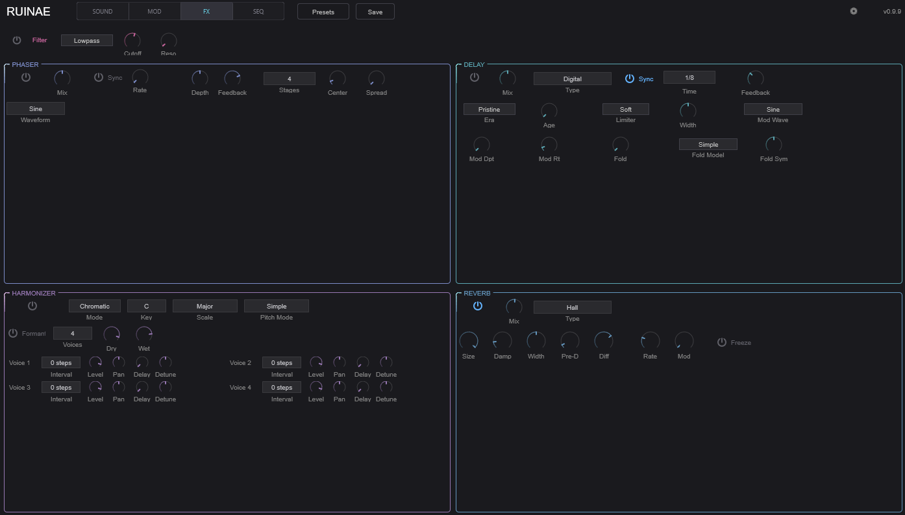The width and height of the screenshot is (905, 515).
Task: Power on the Phaser section
Action: (25, 77)
